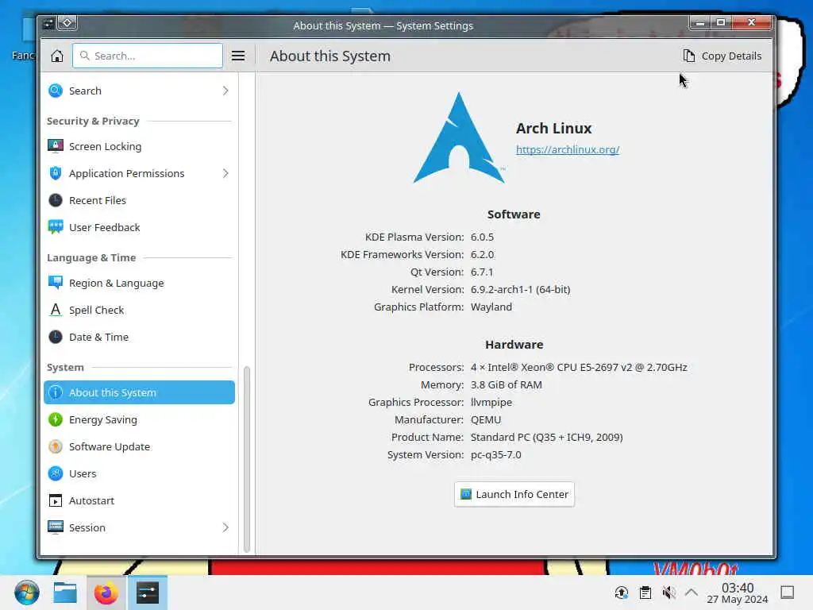Go to the settings home icon
This screenshot has height=610, width=813.
coord(57,56)
